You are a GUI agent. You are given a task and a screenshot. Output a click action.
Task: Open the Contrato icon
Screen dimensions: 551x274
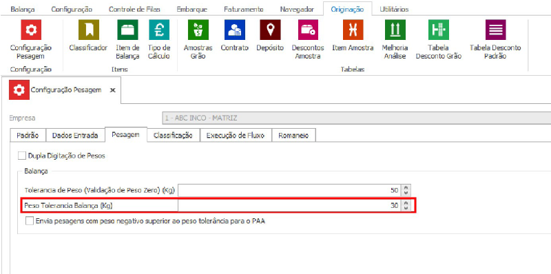tap(235, 30)
